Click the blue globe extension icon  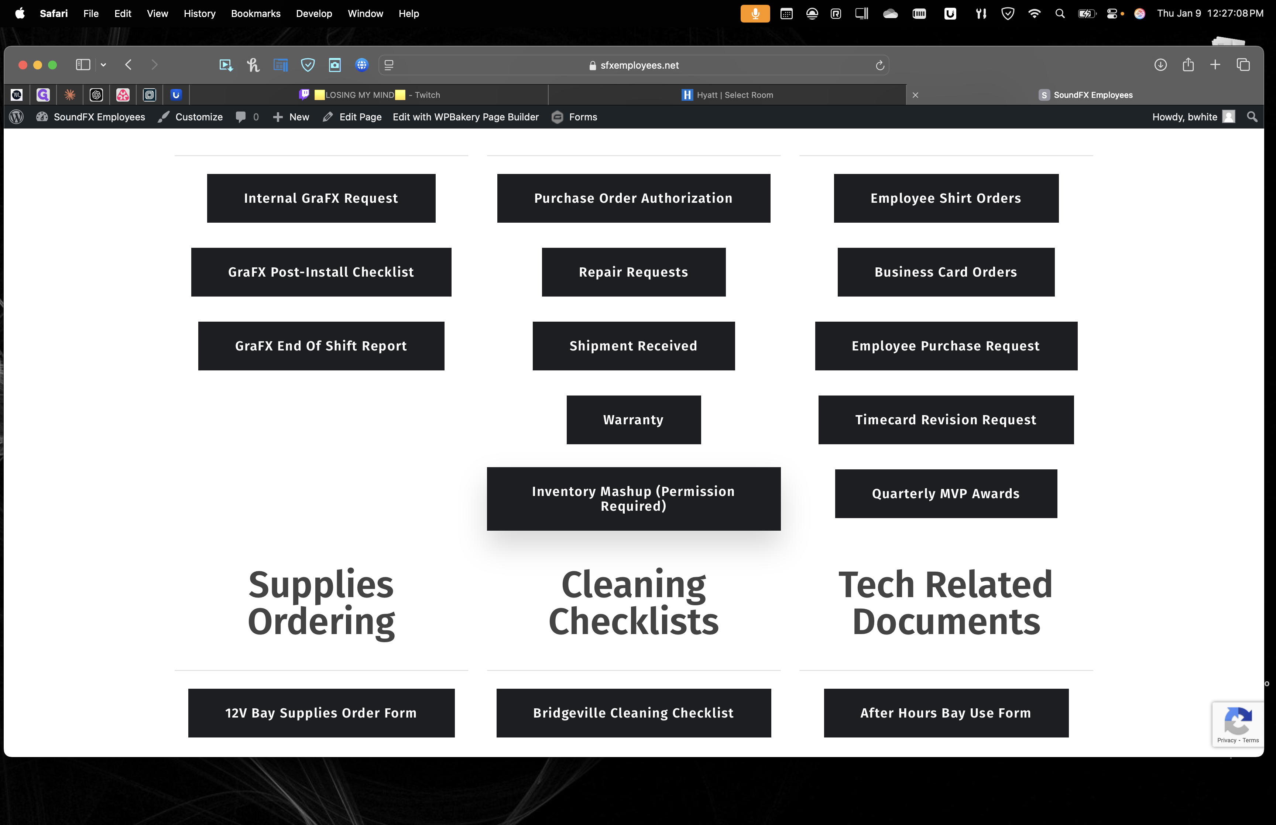[362, 65]
